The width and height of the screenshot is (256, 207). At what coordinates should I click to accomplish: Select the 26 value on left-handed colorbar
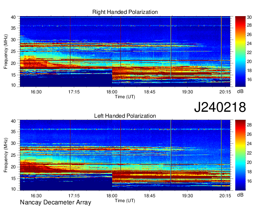click(249, 134)
